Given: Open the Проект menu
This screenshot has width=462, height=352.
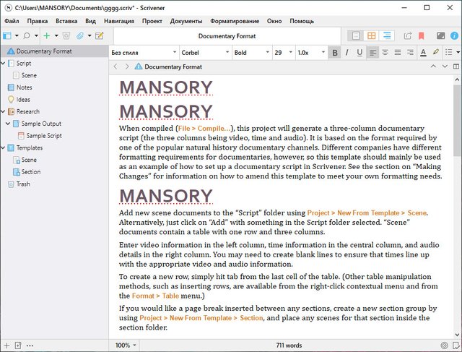Looking at the screenshot, I should pyautogui.click(x=152, y=21).
